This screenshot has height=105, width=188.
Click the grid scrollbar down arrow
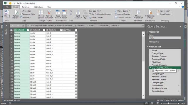(143, 95)
